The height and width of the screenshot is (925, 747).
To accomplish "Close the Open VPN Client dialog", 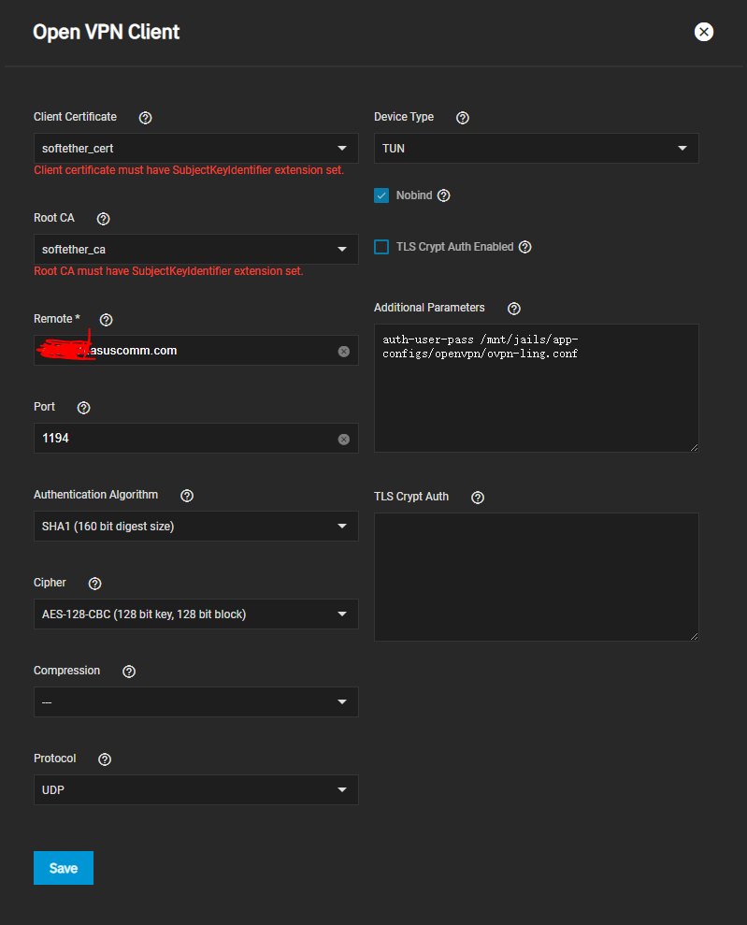I will click(703, 31).
